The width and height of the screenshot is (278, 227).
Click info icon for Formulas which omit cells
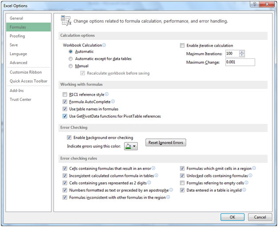(254, 168)
